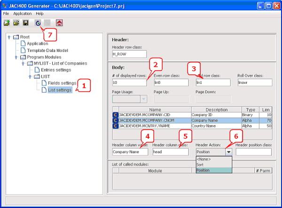Click the Header column value field
The image size is (282, 208).
pyautogui.click(x=130, y=152)
